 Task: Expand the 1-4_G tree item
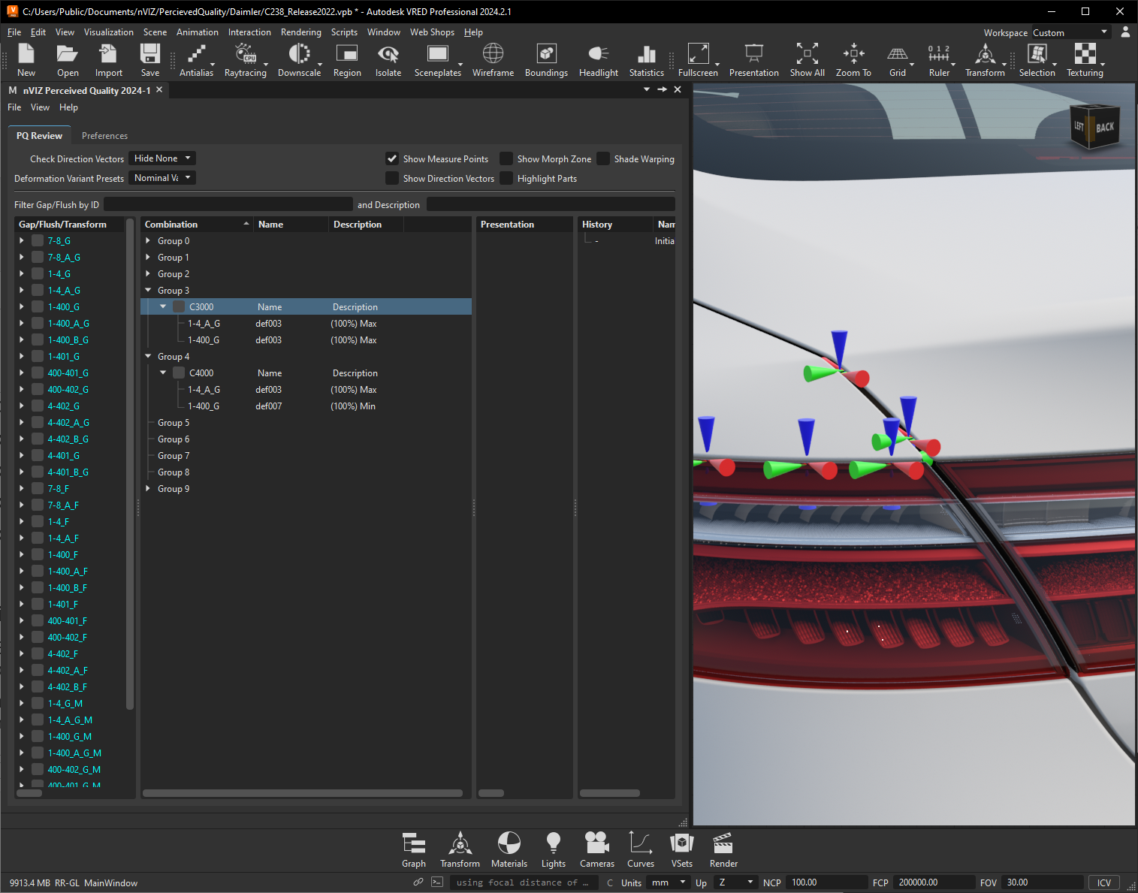click(21, 273)
